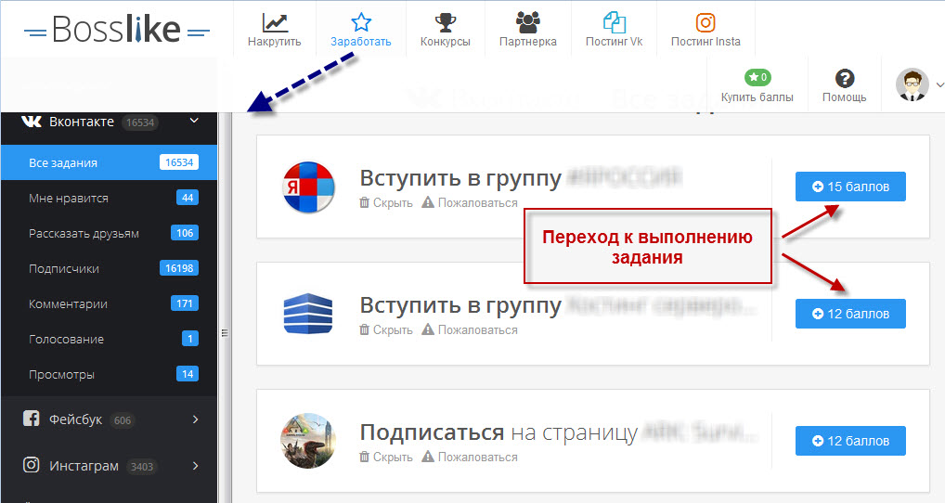Viewport: 945px width, 503px height.
Task: Open the user avatar profile
Action: (x=912, y=84)
